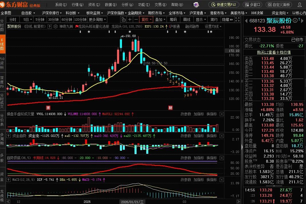Select the 120分钟 period tab

click(80, 20)
